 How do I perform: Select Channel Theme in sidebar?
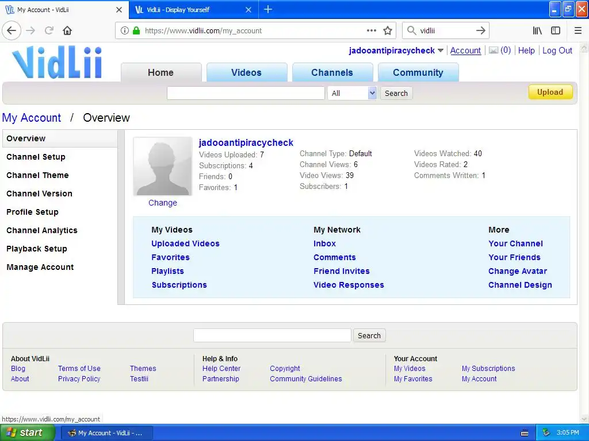(x=37, y=175)
